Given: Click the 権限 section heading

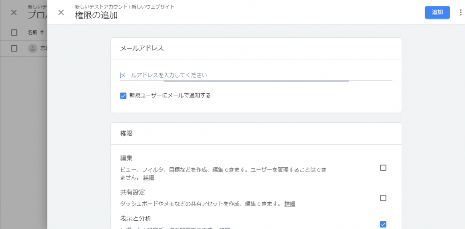Looking at the screenshot, I should point(126,134).
